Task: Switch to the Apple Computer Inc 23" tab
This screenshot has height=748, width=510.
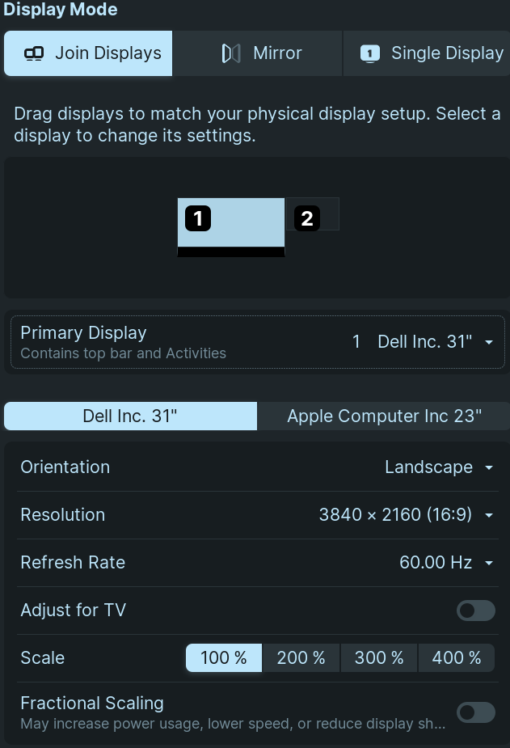Action: click(384, 416)
